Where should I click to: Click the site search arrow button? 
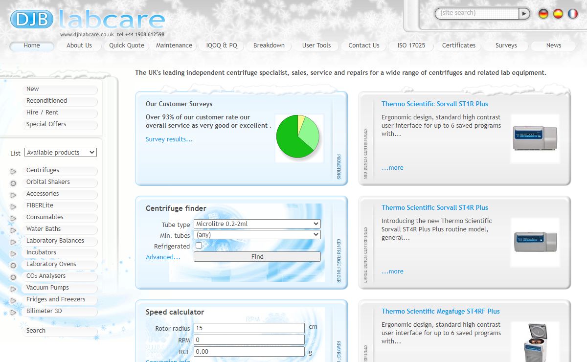pyautogui.click(x=524, y=13)
